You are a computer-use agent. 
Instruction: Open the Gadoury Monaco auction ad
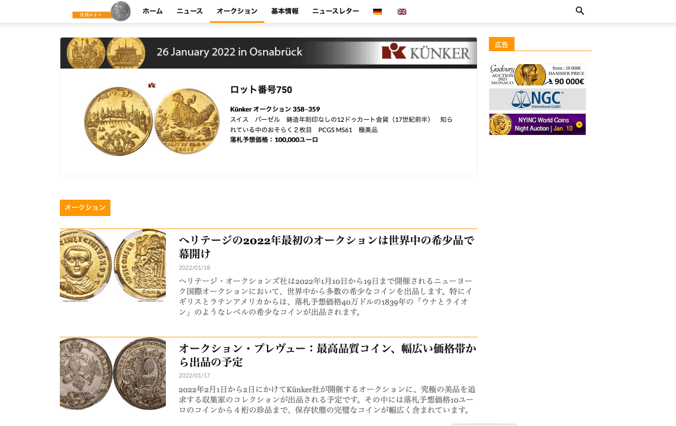point(537,75)
